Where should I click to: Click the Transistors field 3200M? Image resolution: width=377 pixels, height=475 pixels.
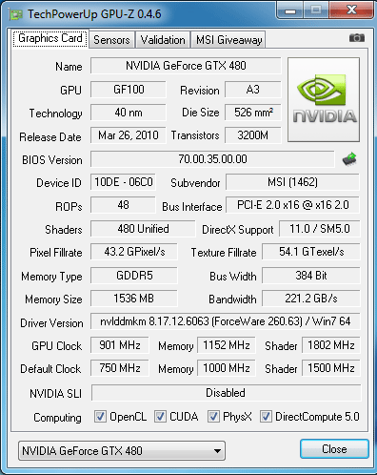click(253, 135)
